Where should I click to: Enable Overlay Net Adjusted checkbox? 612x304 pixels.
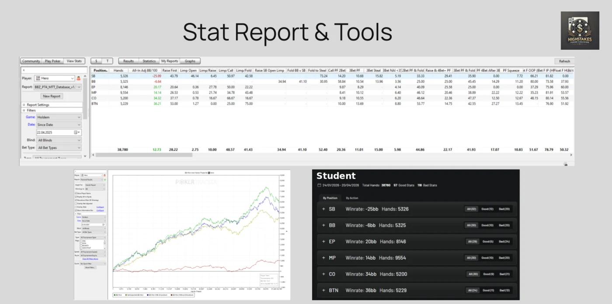(x=76, y=204)
